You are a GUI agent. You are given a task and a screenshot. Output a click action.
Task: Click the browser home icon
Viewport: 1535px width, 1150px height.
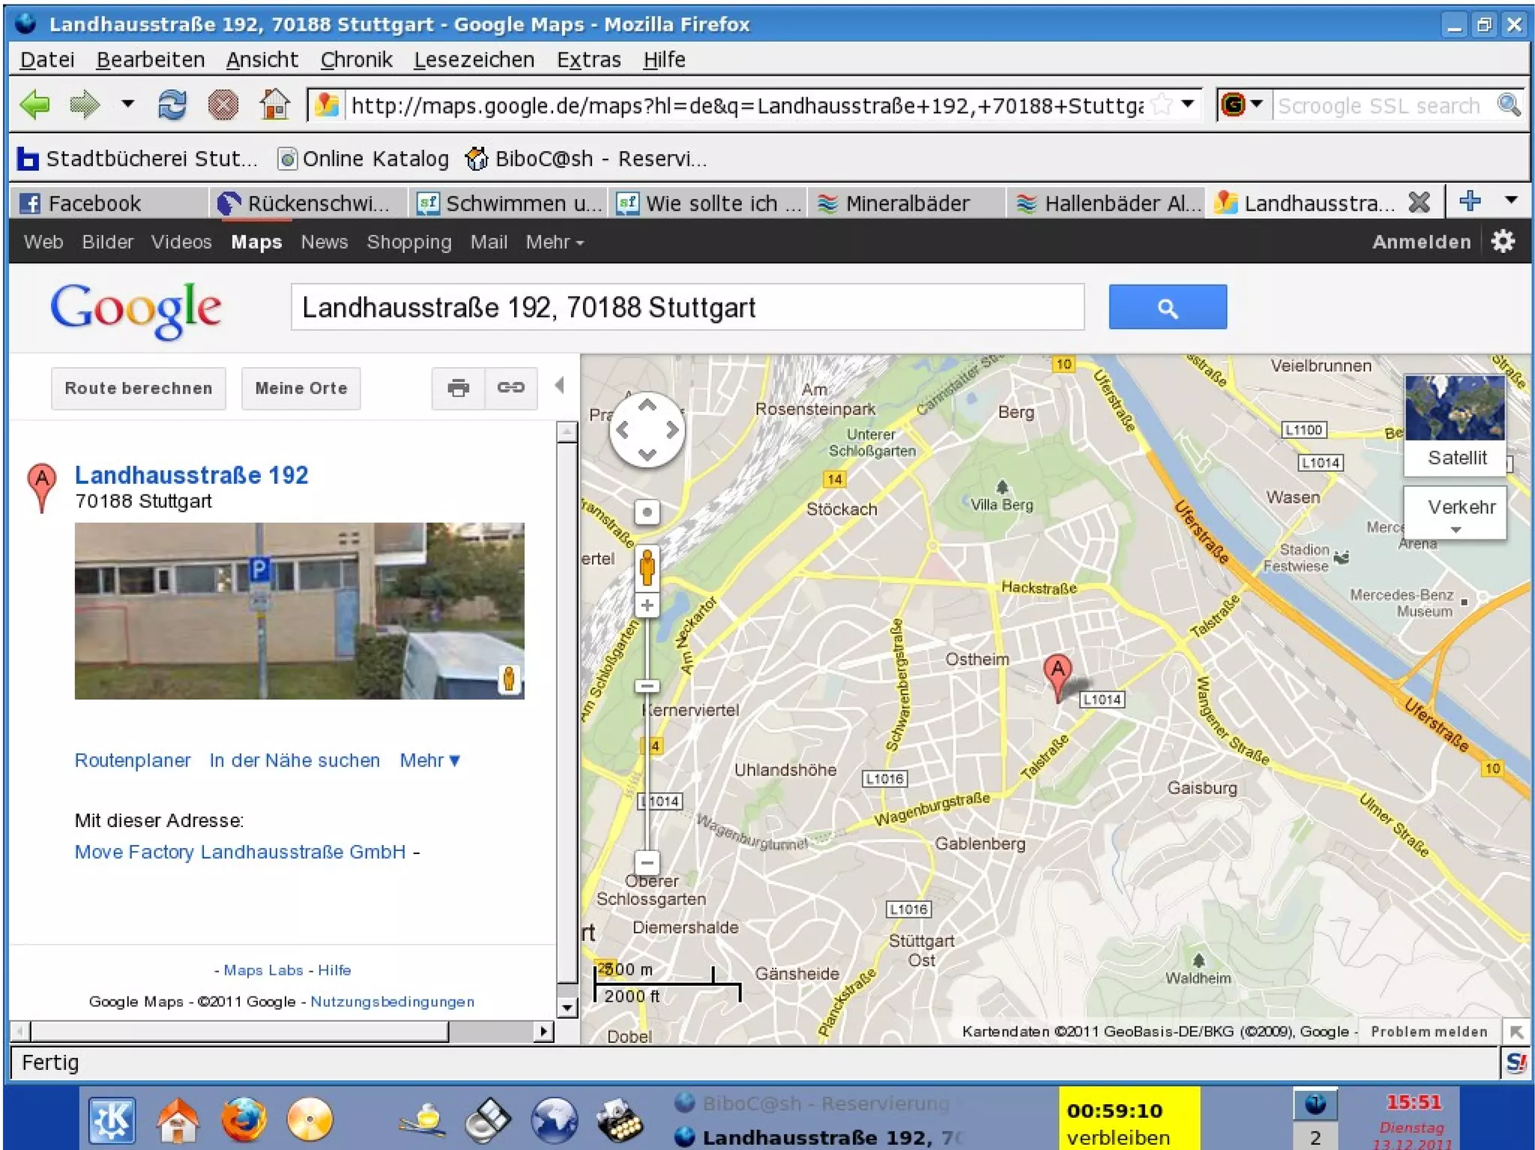[274, 105]
